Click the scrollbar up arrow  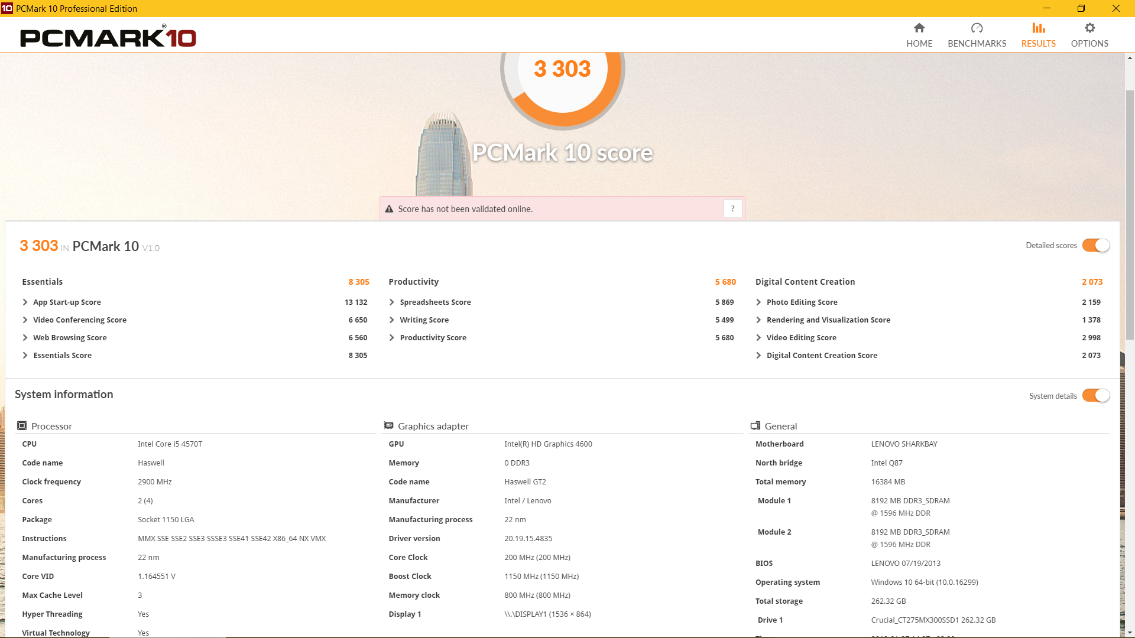click(x=1130, y=58)
